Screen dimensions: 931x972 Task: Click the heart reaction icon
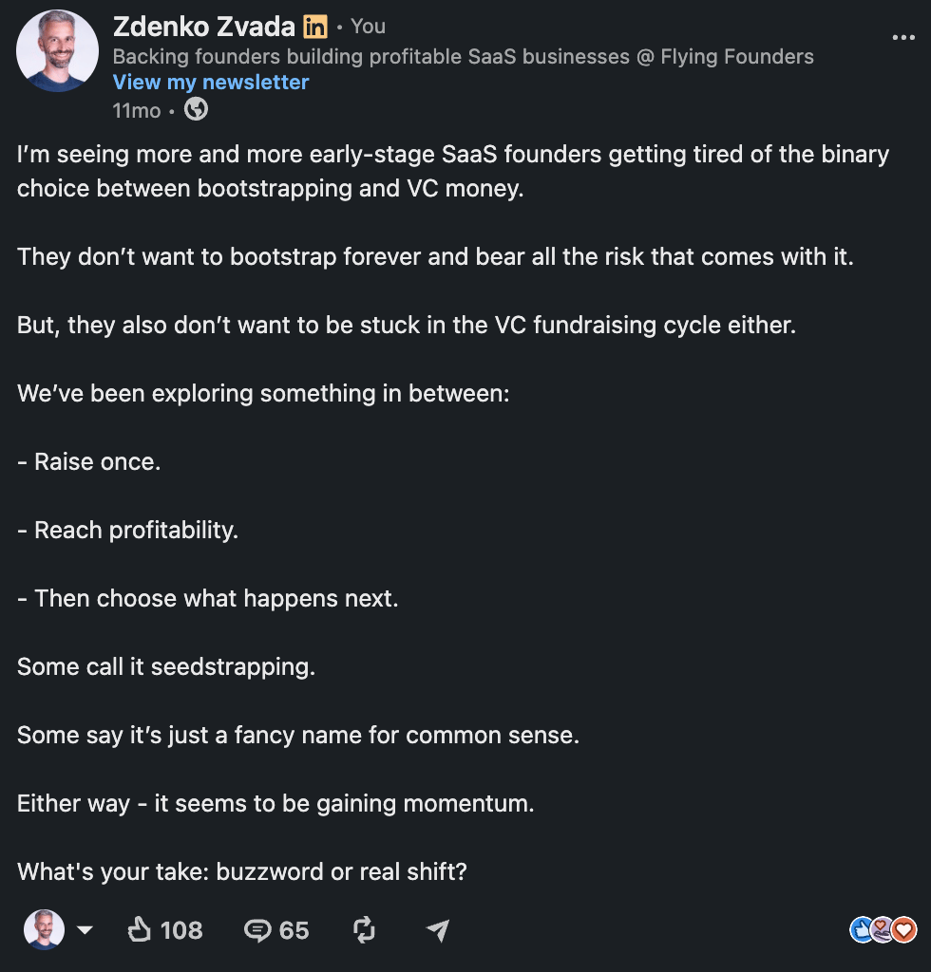904,930
